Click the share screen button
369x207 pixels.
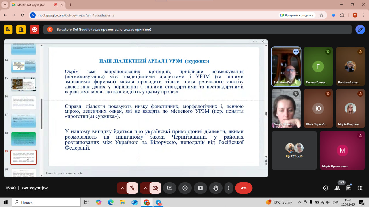(x=170, y=188)
